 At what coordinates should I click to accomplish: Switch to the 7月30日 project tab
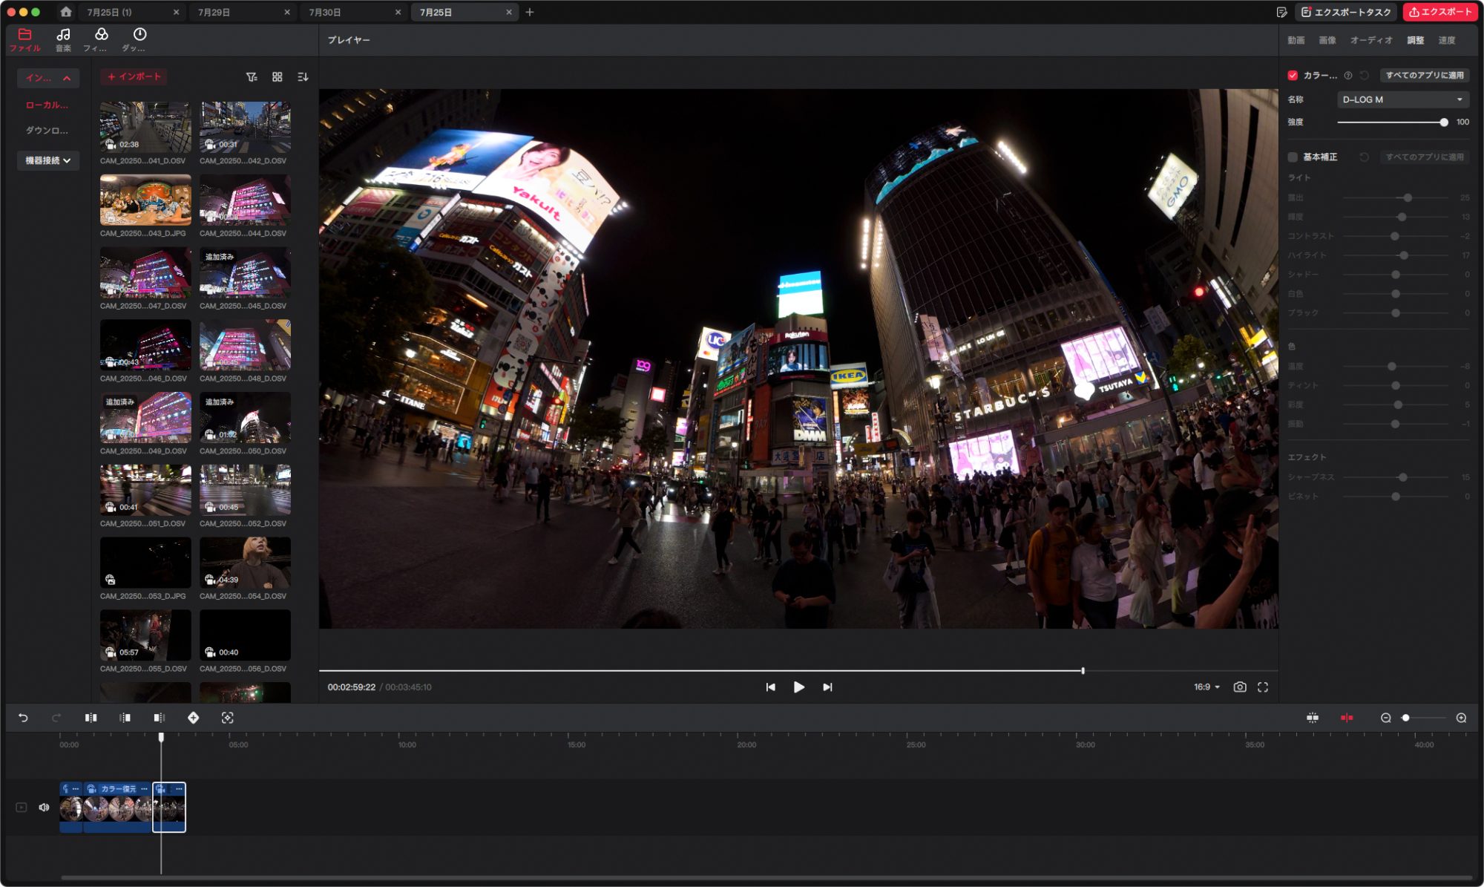point(352,12)
